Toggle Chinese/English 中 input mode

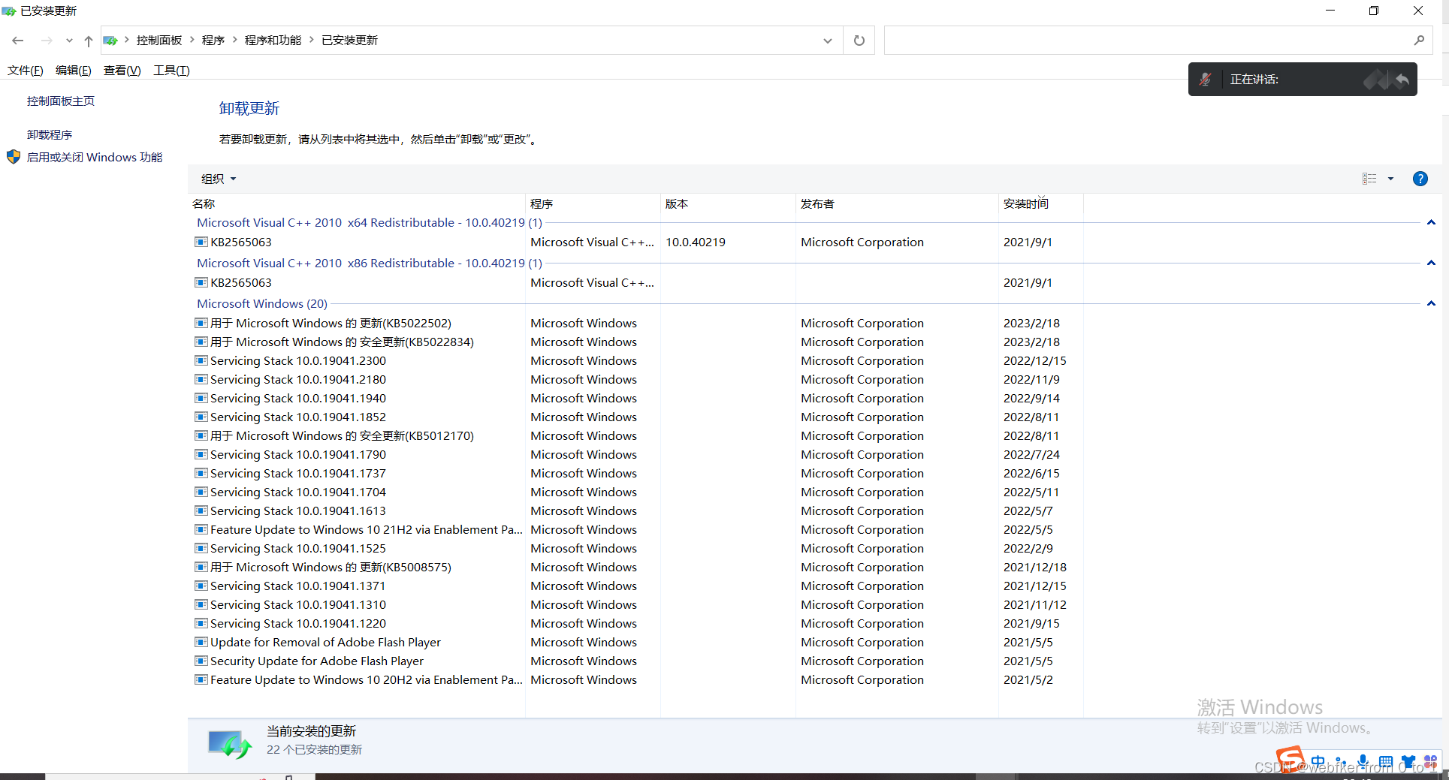pos(1318,761)
